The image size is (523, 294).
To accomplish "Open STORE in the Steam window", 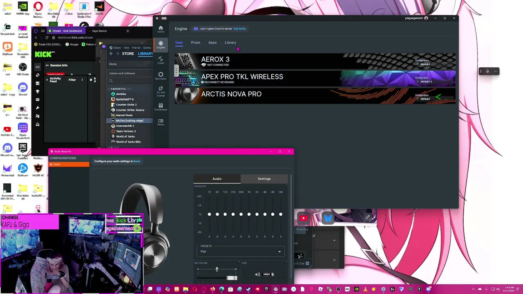I will (x=128, y=53).
